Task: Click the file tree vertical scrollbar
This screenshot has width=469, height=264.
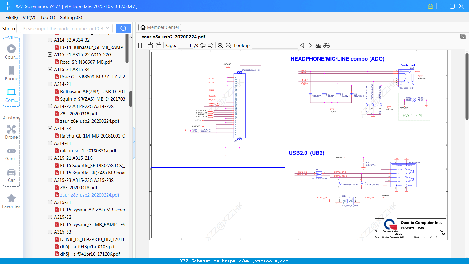Action: click(x=131, y=98)
